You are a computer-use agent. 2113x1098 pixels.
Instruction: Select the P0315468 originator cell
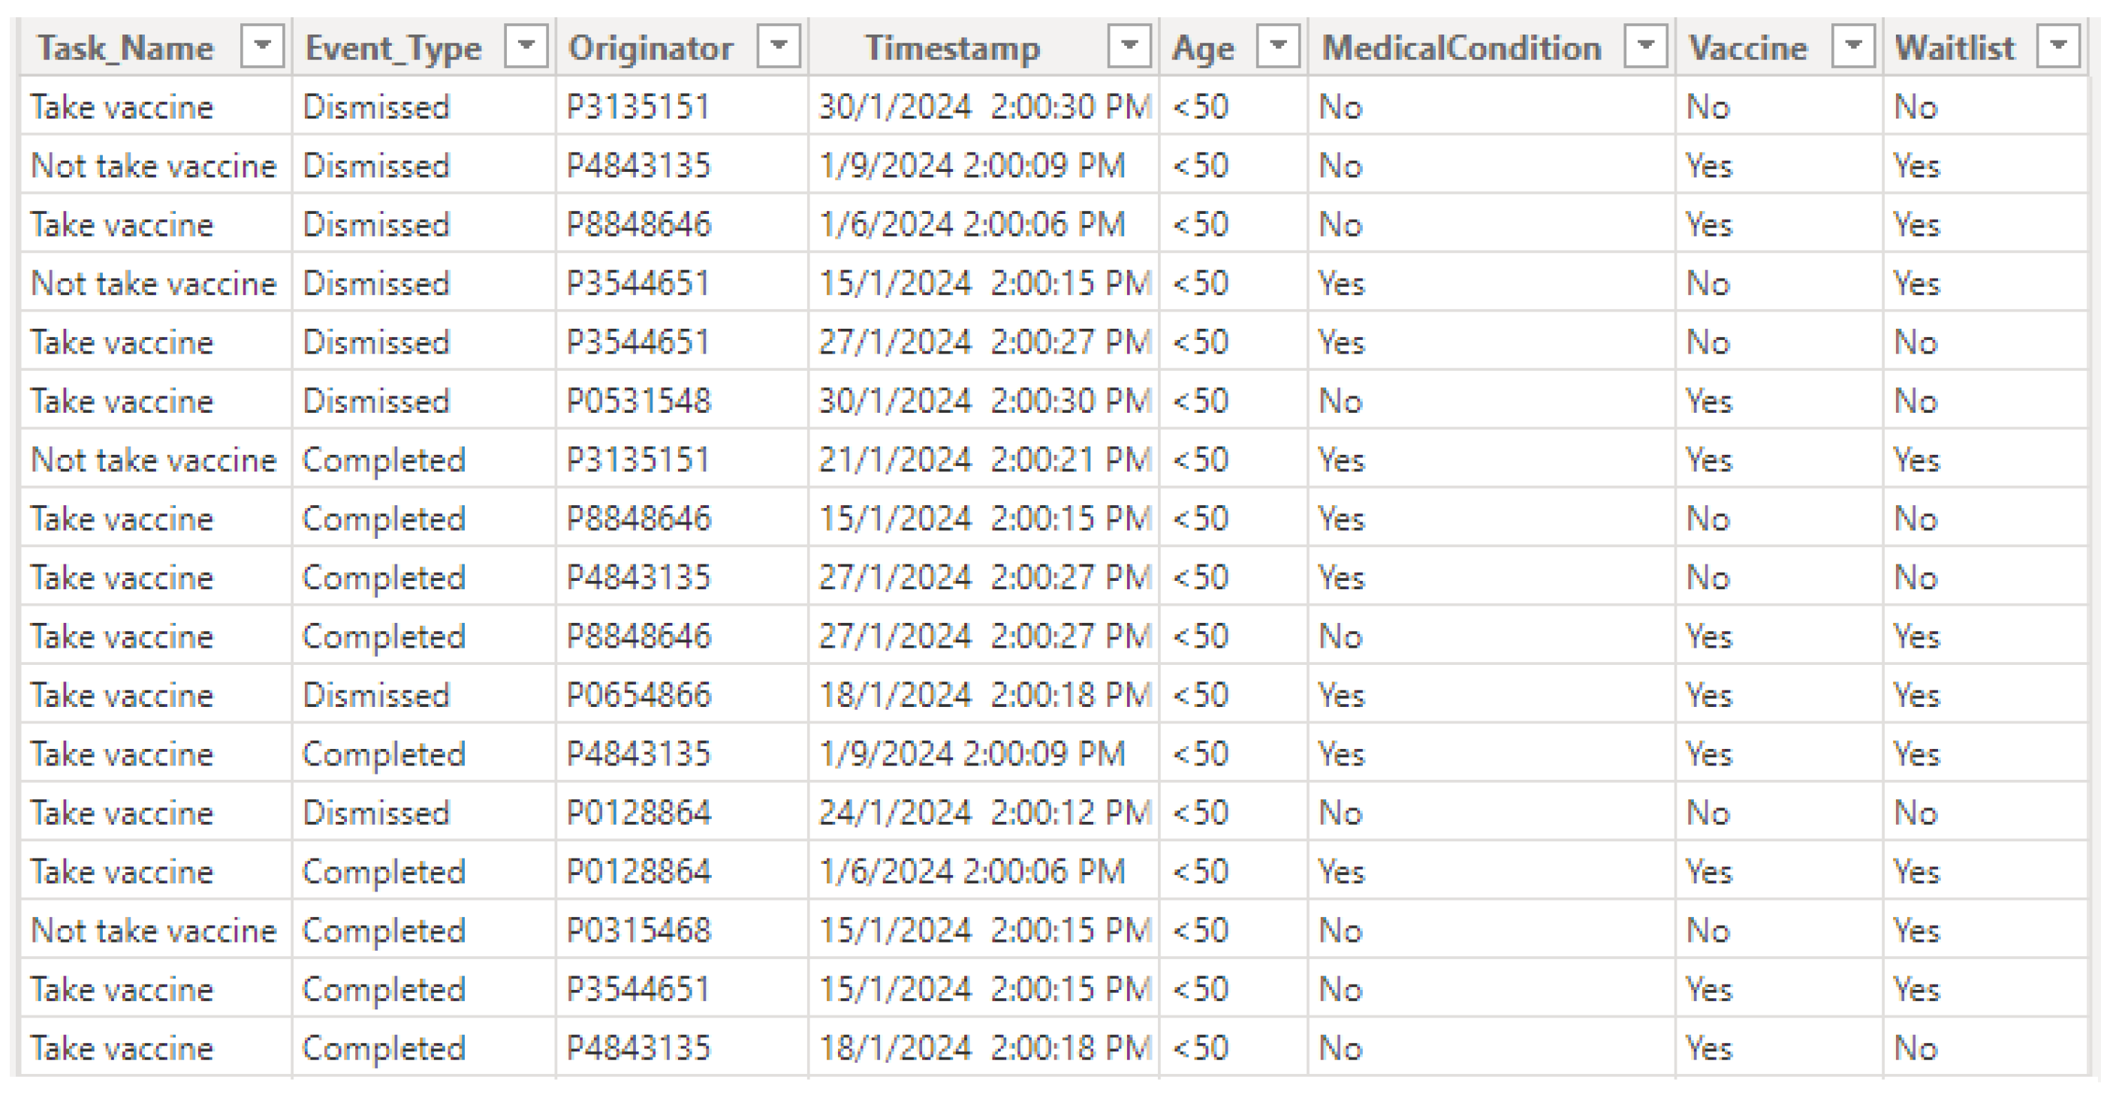coord(682,930)
